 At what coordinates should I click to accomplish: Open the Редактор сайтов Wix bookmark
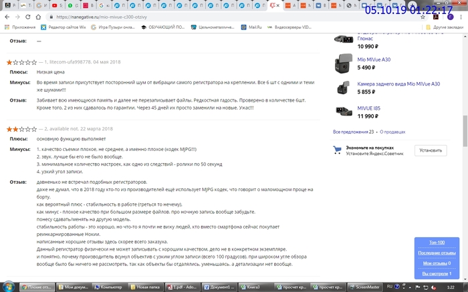click(64, 27)
